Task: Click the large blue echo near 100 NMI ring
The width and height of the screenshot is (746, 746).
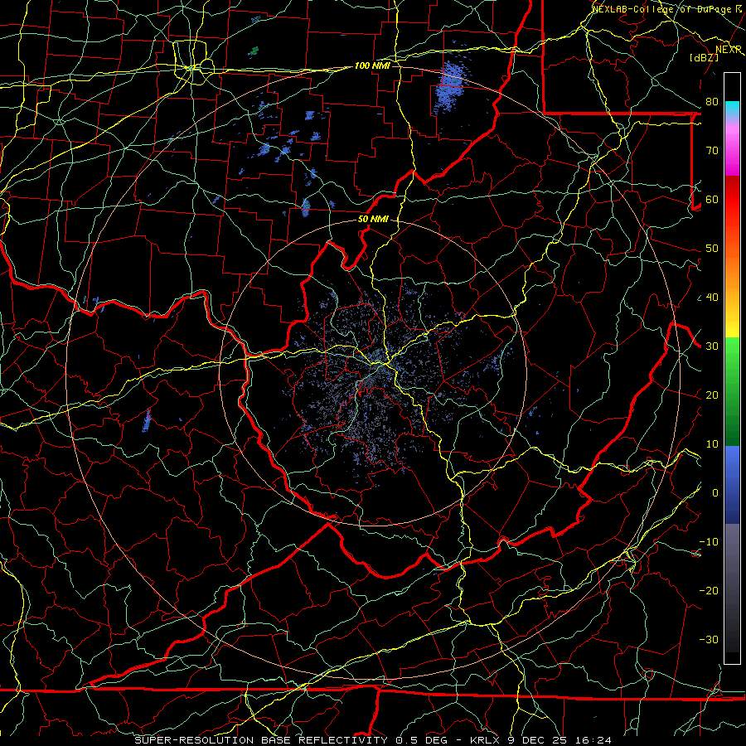Action: point(448,85)
